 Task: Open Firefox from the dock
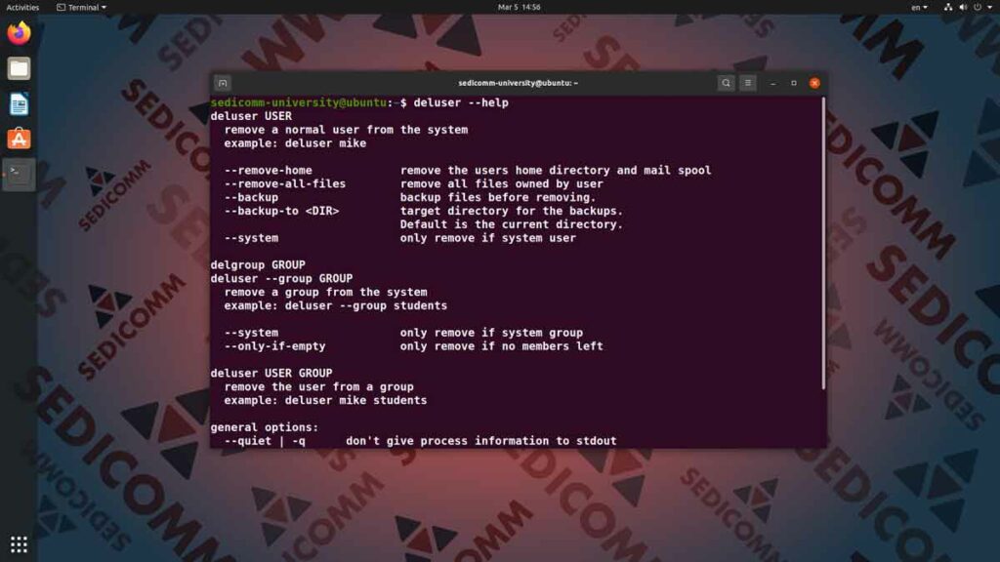[19, 33]
